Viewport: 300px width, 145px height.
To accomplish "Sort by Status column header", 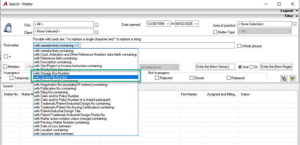I will click(x=268, y=94).
